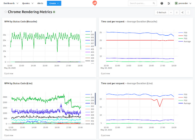Image resolution: width=195 pixels, height=140 pixels.
Task: Click the Redash logo icon
Action: point(94,3)
